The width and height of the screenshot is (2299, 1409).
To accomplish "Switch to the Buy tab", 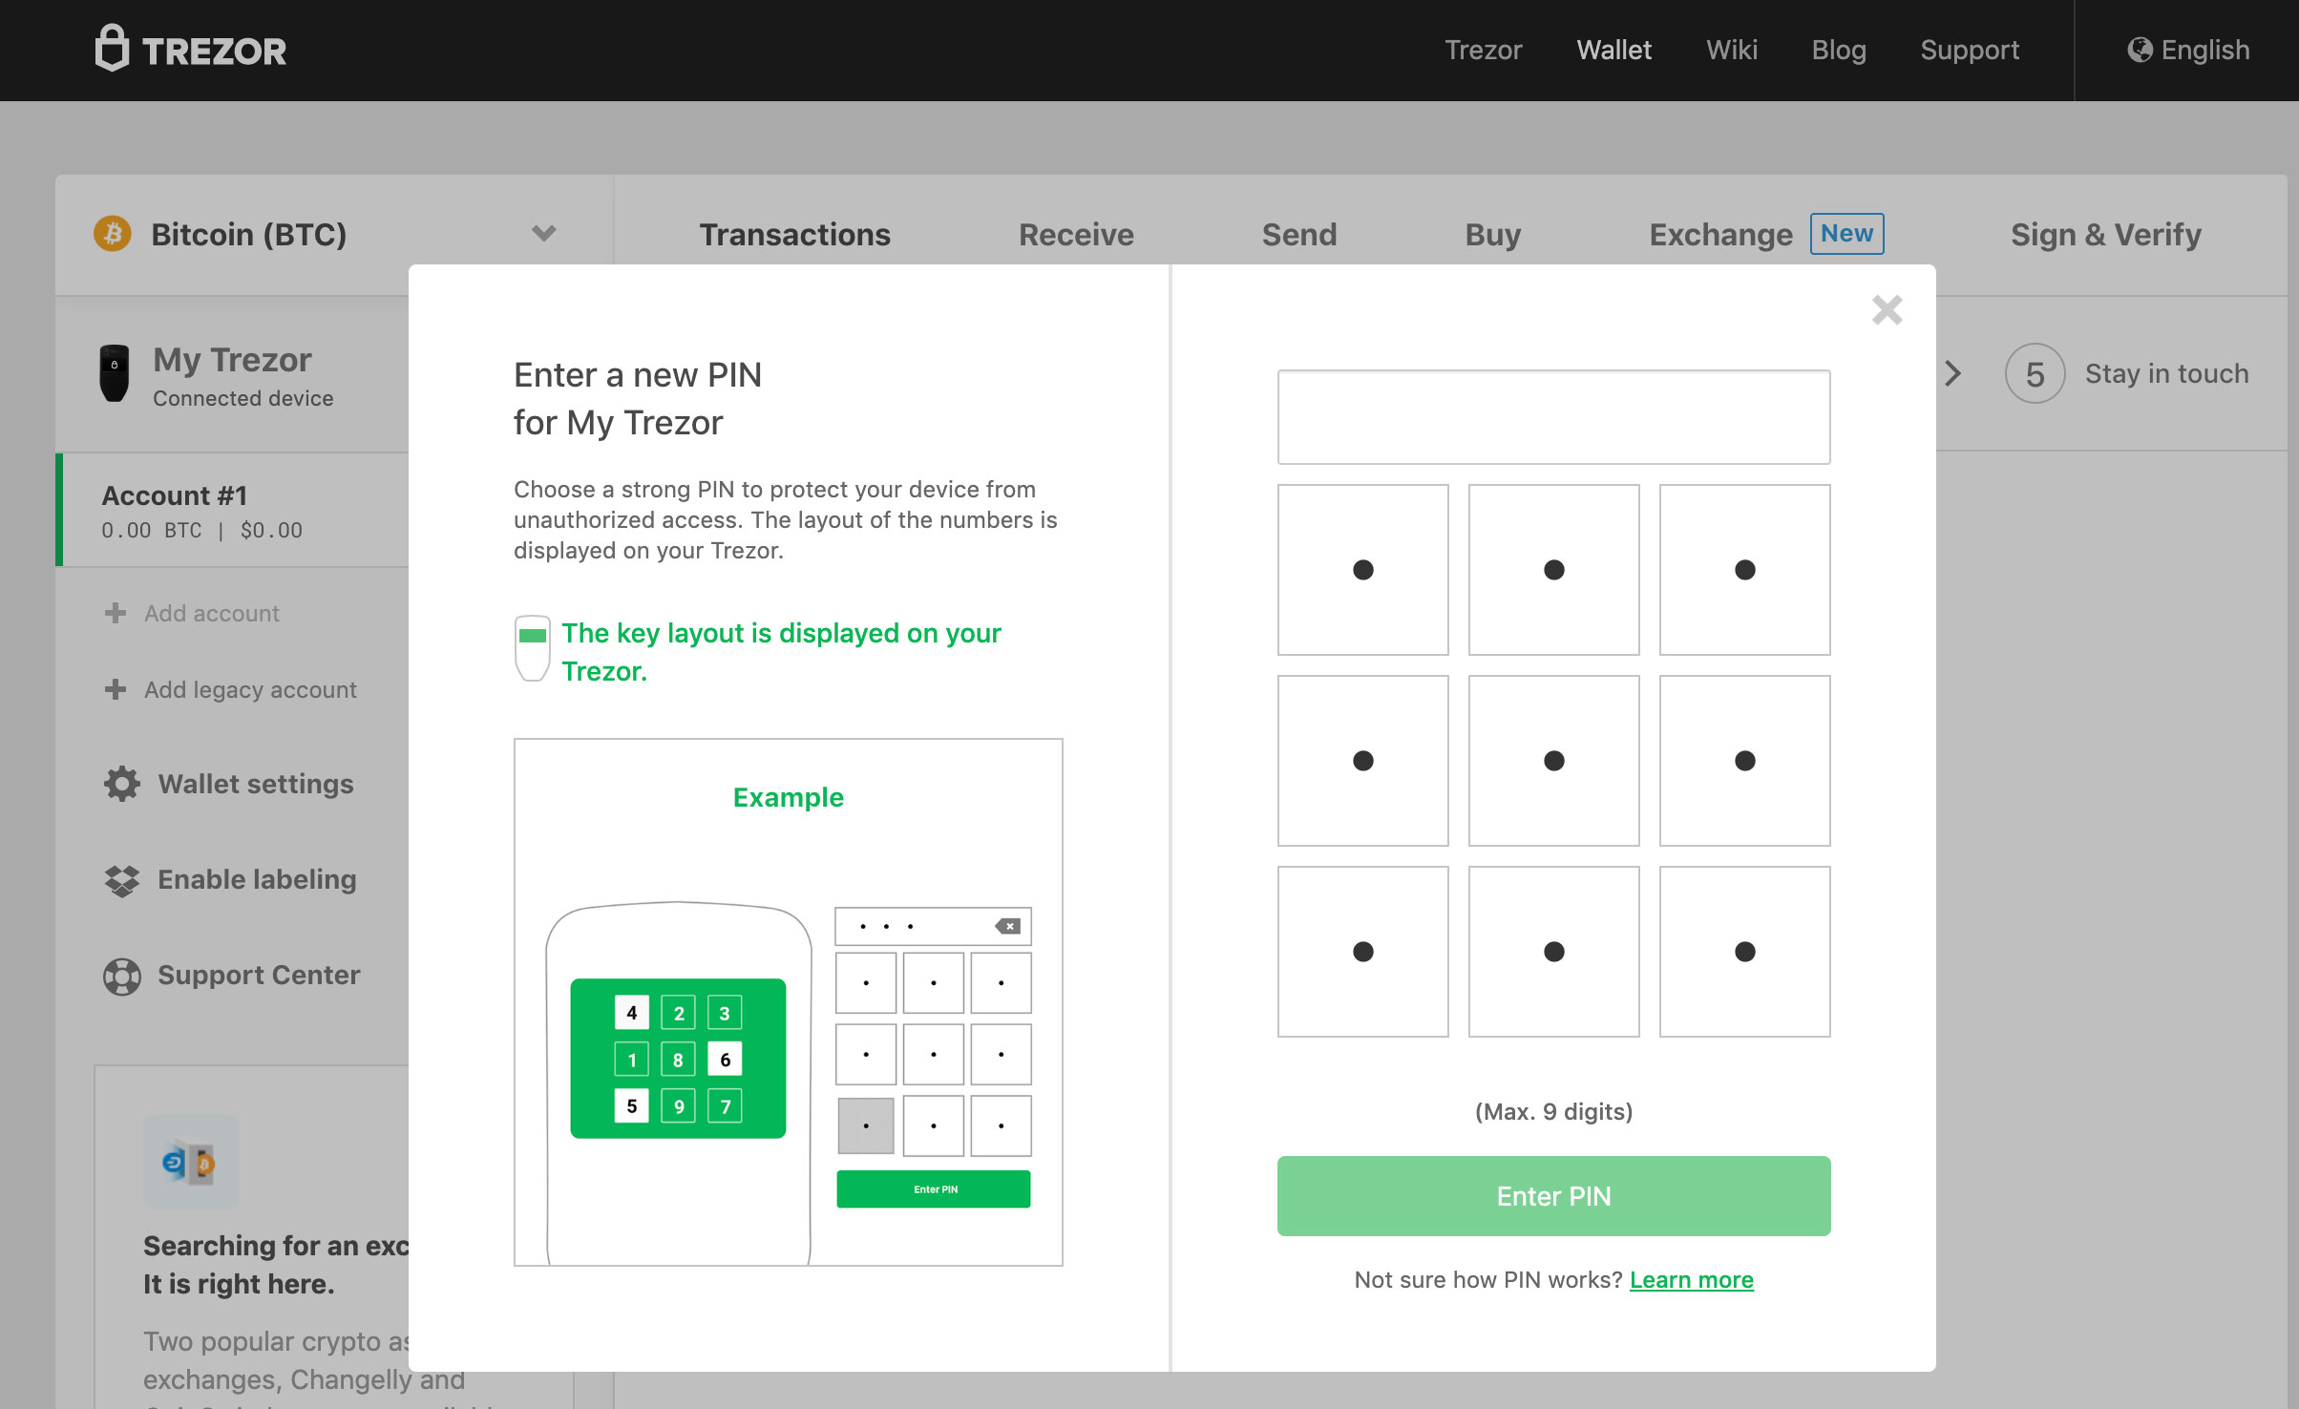I will click(x=1492, y=235).
